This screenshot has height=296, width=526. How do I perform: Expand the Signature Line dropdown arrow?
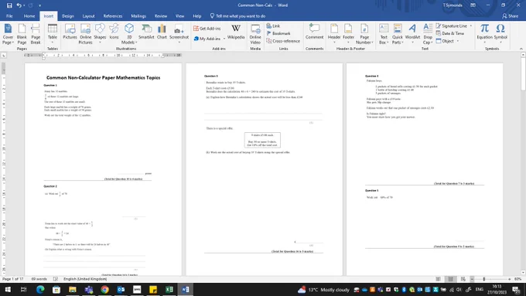(x=470, y=26)
